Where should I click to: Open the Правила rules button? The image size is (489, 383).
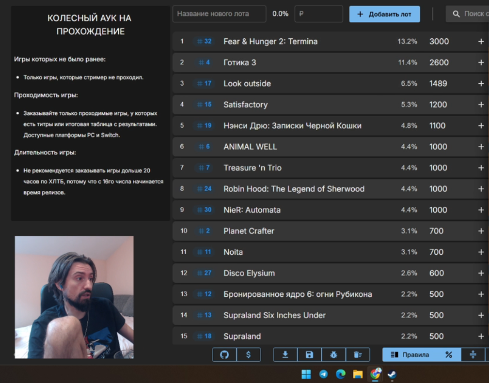click(x=410, y=354)
